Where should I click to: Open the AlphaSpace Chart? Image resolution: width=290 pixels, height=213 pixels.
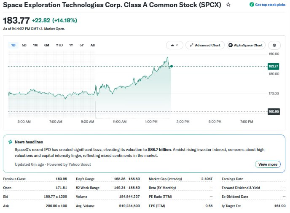[x=246, y=45]
